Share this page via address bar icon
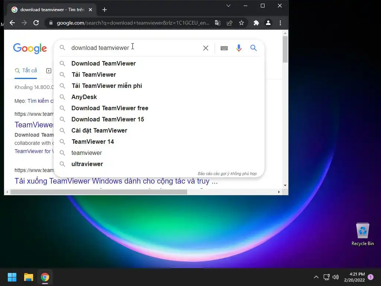Viewport: 381px width, 286px height. coord(229,23)
